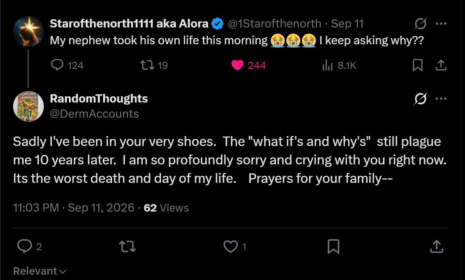The height and width of the screenshot is (280, 465).
Task: Bookmark the RandomThoughts reply
Action: [333, 246]
